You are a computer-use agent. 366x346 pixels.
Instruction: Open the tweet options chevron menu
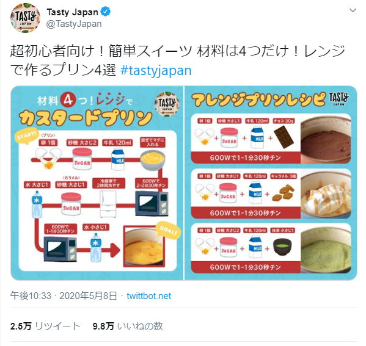tap(353, 10)
